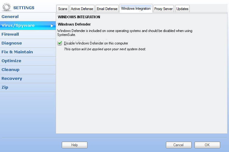Open Fix & Maintain settings
This screenshot has height=152, width=229.
click(28, 52)
